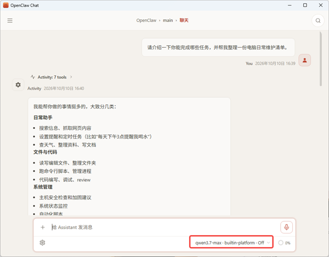Click the bullet 搜索信息、抓取网页内容
329x257 pixels.
(65, 128)
